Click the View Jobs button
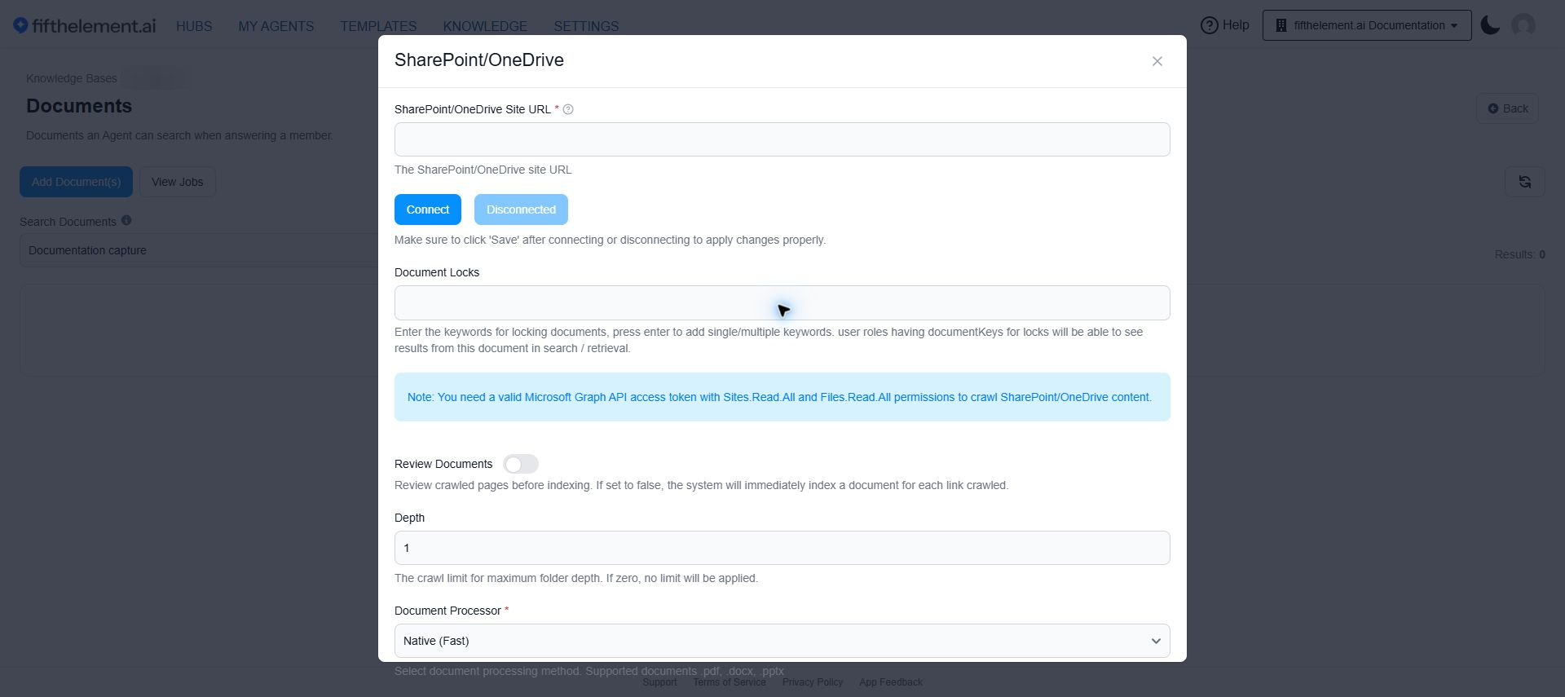This screenshot has height=697, width=1565. coord(177,182)
